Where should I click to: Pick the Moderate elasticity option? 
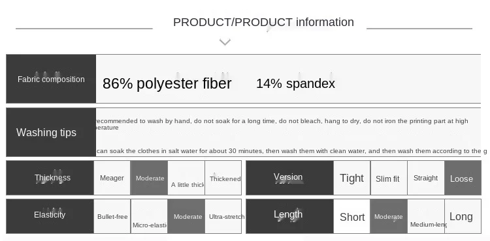pyautogui.click(x=186, y=216)
